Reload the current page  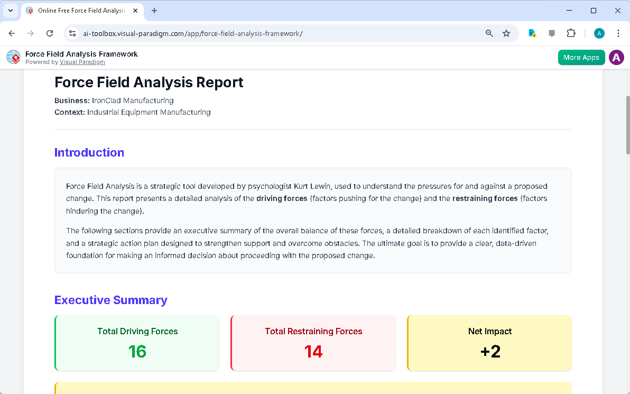pos(50,33)
